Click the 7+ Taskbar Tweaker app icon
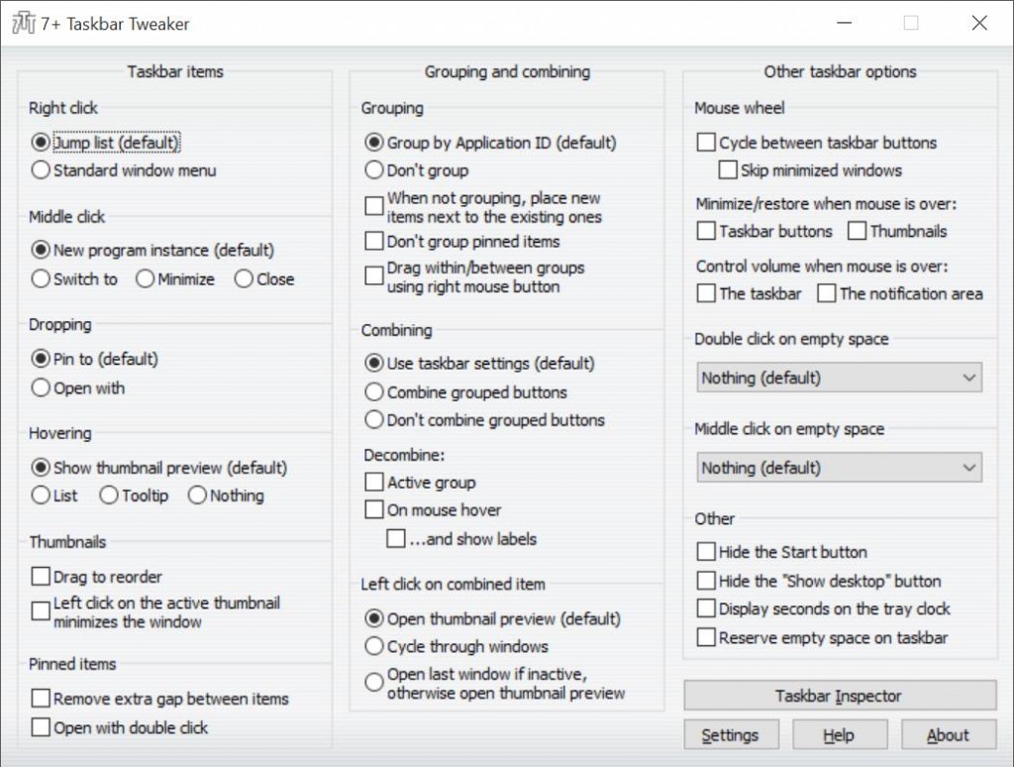The width and height of the screenshot is (1014, 767). coord(24,22)
